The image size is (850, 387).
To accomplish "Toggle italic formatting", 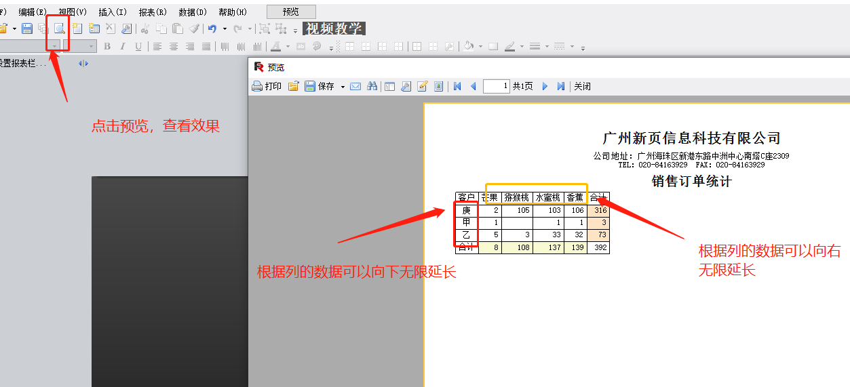I will tap(123, 46).
